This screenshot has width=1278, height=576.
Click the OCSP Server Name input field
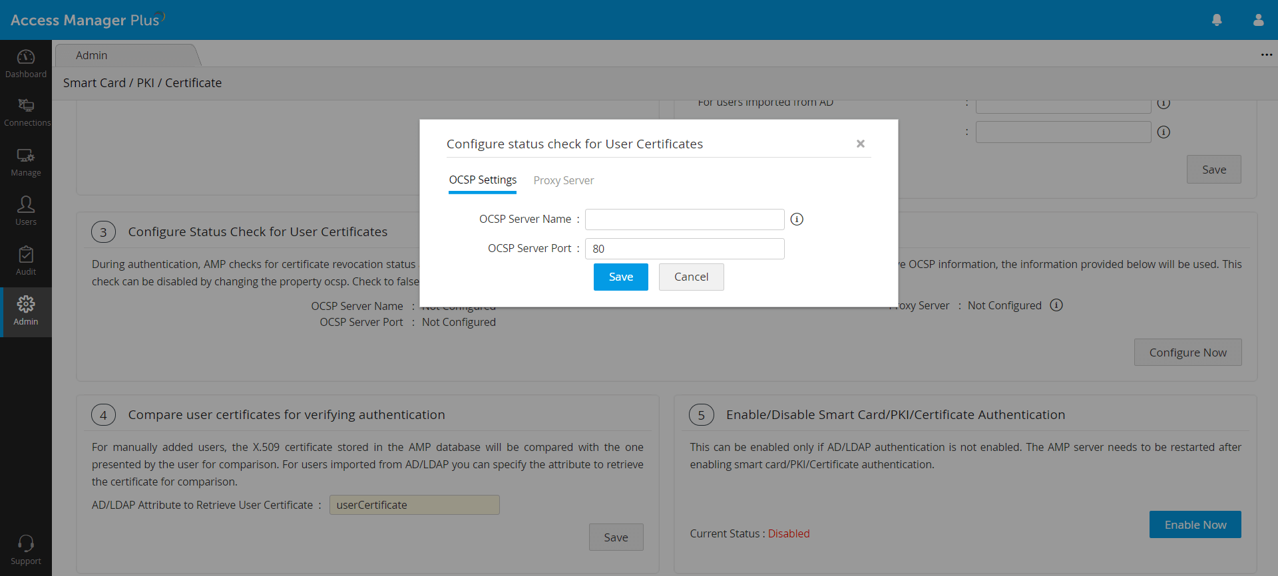(x=684, y=219)
